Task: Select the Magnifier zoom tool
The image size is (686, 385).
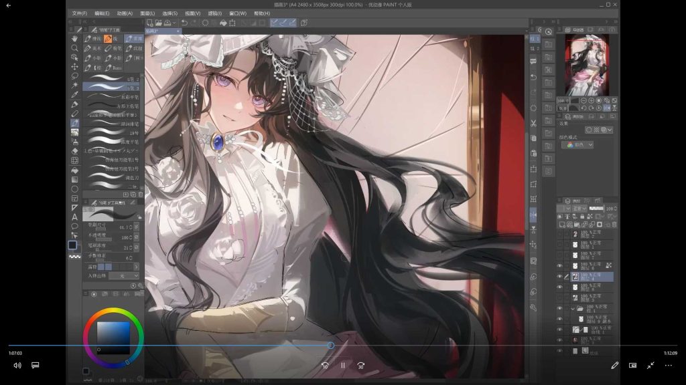Action: tap(74, 48)
